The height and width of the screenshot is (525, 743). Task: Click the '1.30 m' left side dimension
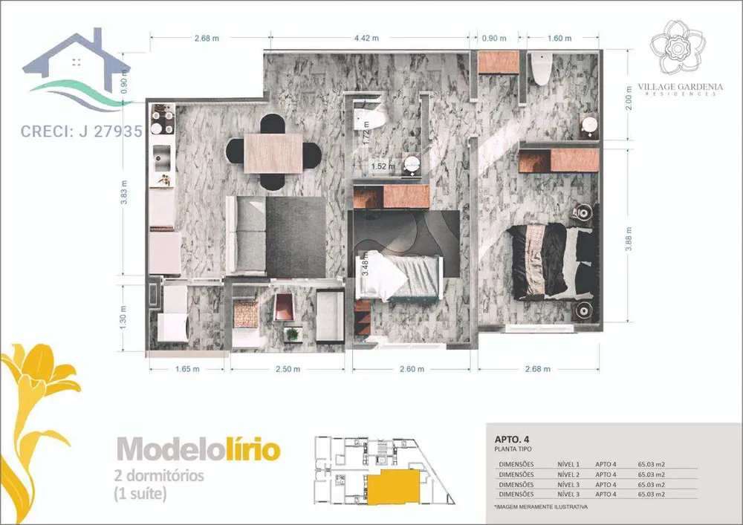pyautogui.click(x=123, y=317)
